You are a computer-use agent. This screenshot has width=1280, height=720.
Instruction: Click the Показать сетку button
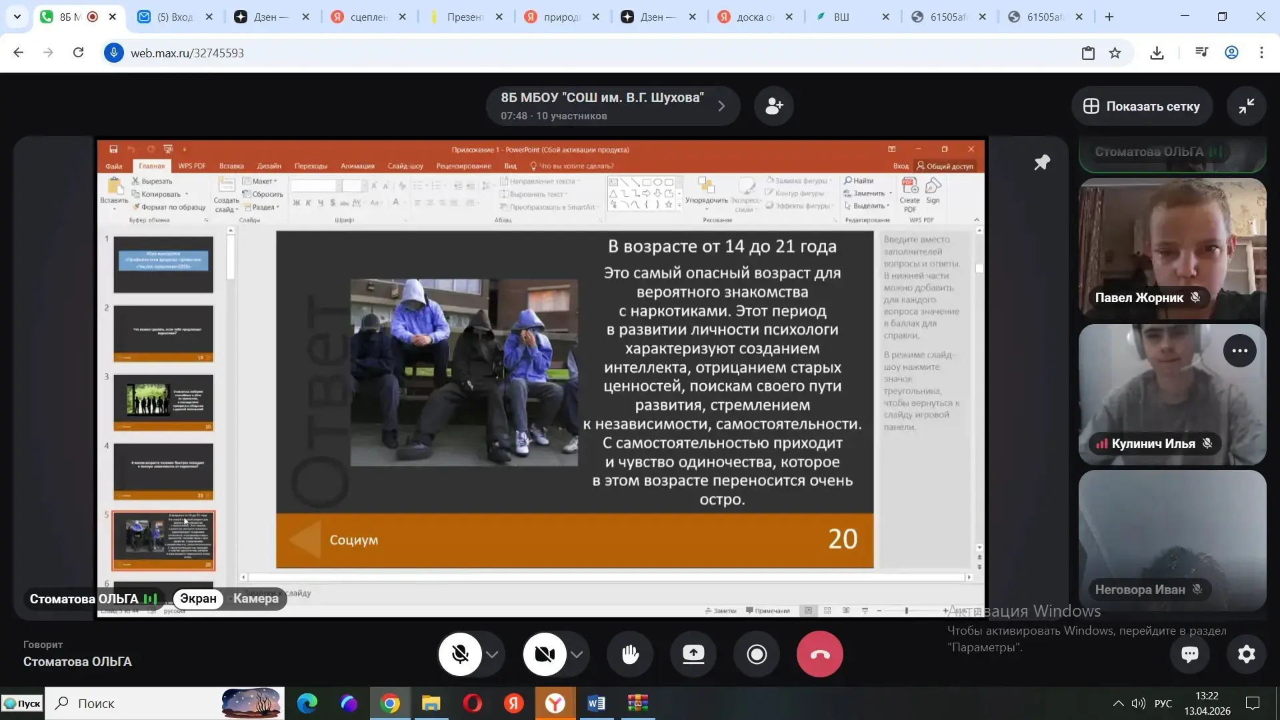click(1141, 106)
